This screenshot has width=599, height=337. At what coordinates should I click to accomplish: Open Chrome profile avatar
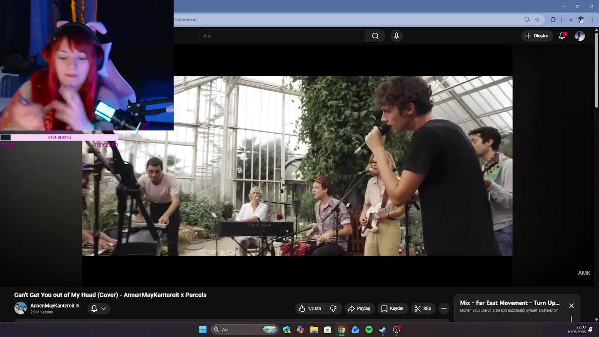pos(581,20)
